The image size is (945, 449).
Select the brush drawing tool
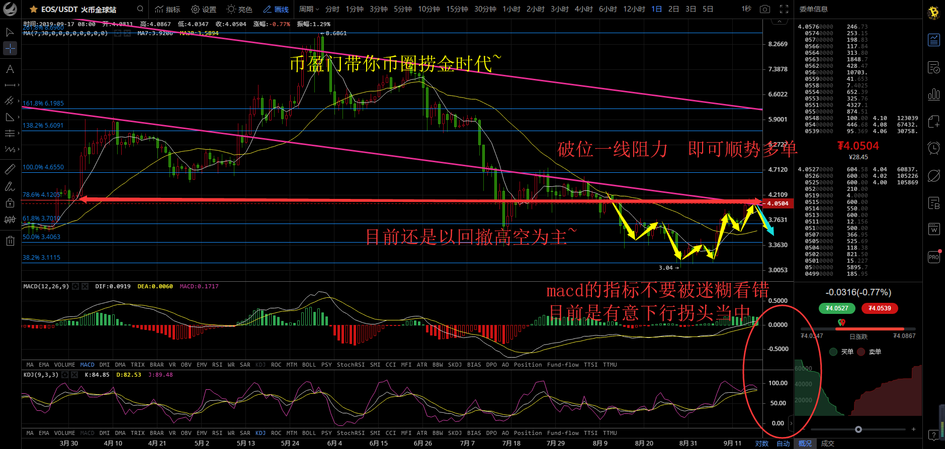point(10,187)
